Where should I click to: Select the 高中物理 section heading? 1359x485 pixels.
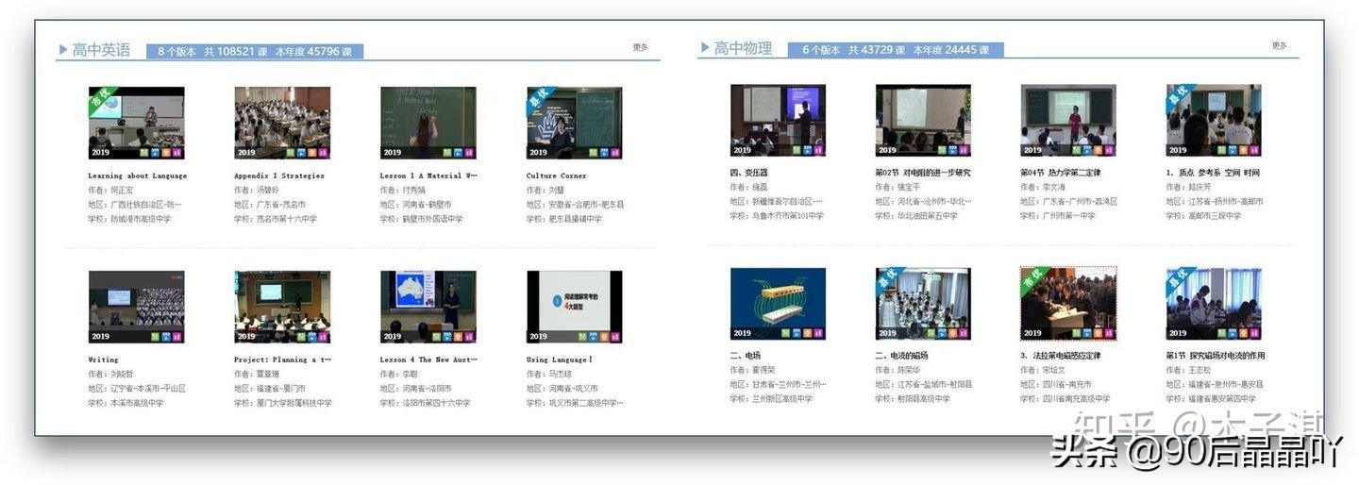[743, 48]
